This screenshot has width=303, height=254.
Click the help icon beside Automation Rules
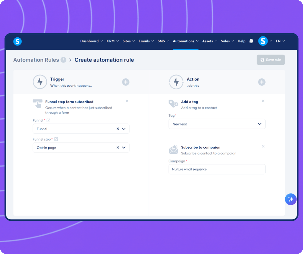pyautogui.click(x=64, y=60)
